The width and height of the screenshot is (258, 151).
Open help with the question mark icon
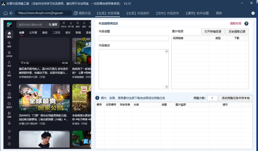[246, 23]
